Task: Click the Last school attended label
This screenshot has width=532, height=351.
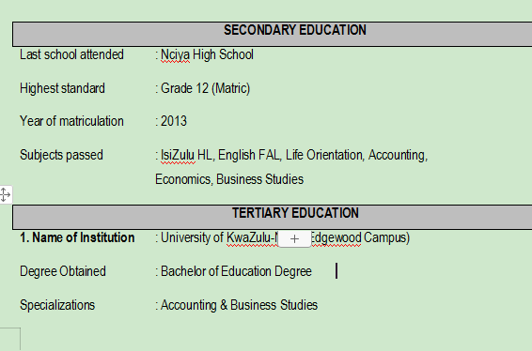Action: 71,54
